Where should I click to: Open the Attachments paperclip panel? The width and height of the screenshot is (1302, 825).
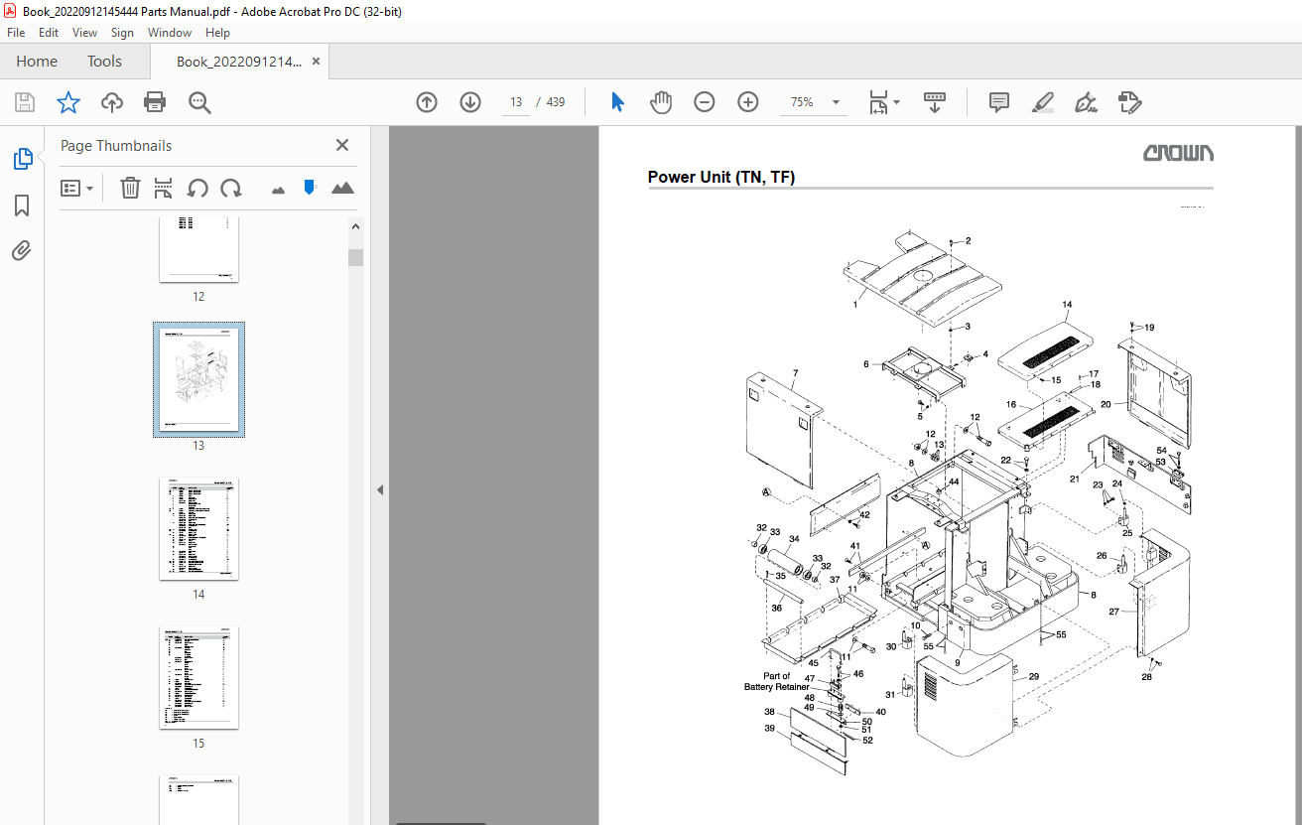[x=22, y=250]
